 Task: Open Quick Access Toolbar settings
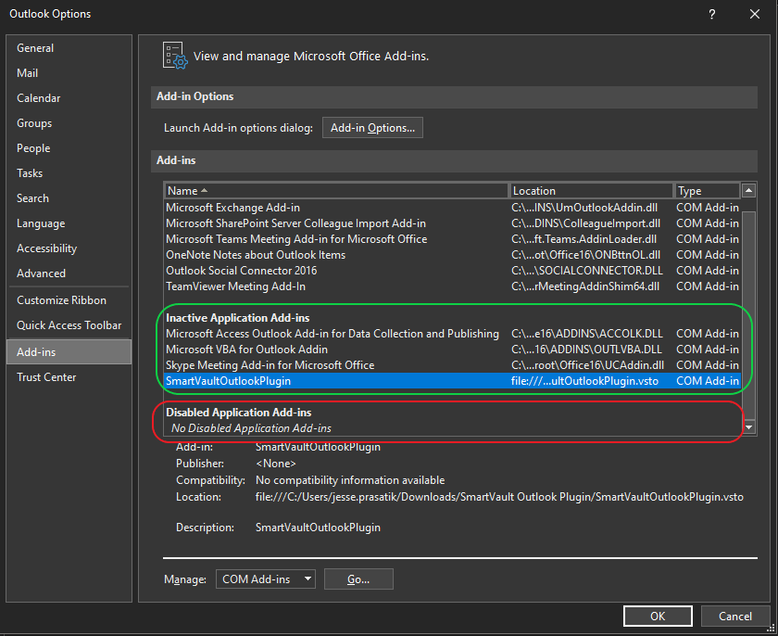[69, 325]
